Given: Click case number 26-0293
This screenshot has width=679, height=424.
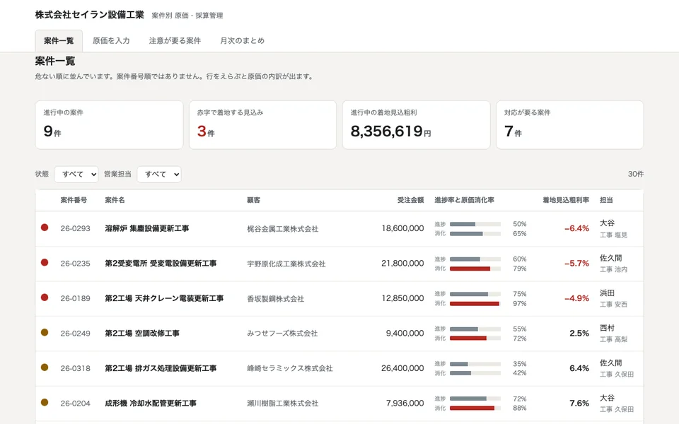Looking at the screenshot, I should tap(76, 228).
